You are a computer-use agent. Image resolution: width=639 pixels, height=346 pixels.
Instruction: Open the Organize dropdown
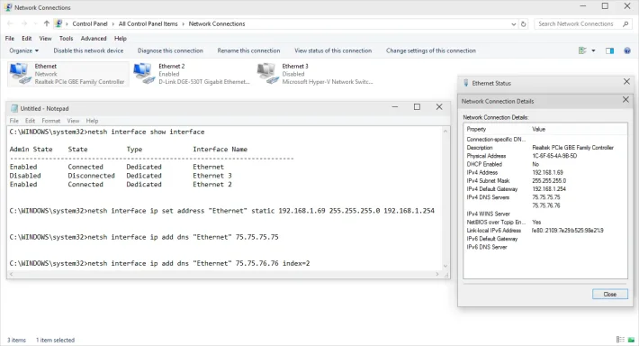(24, 50)
